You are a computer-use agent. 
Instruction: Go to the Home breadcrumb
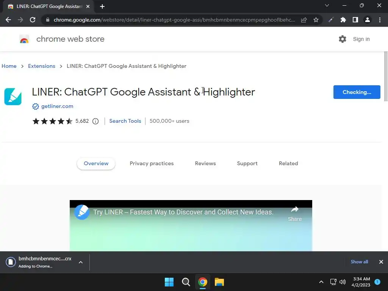tap(9, 66)
